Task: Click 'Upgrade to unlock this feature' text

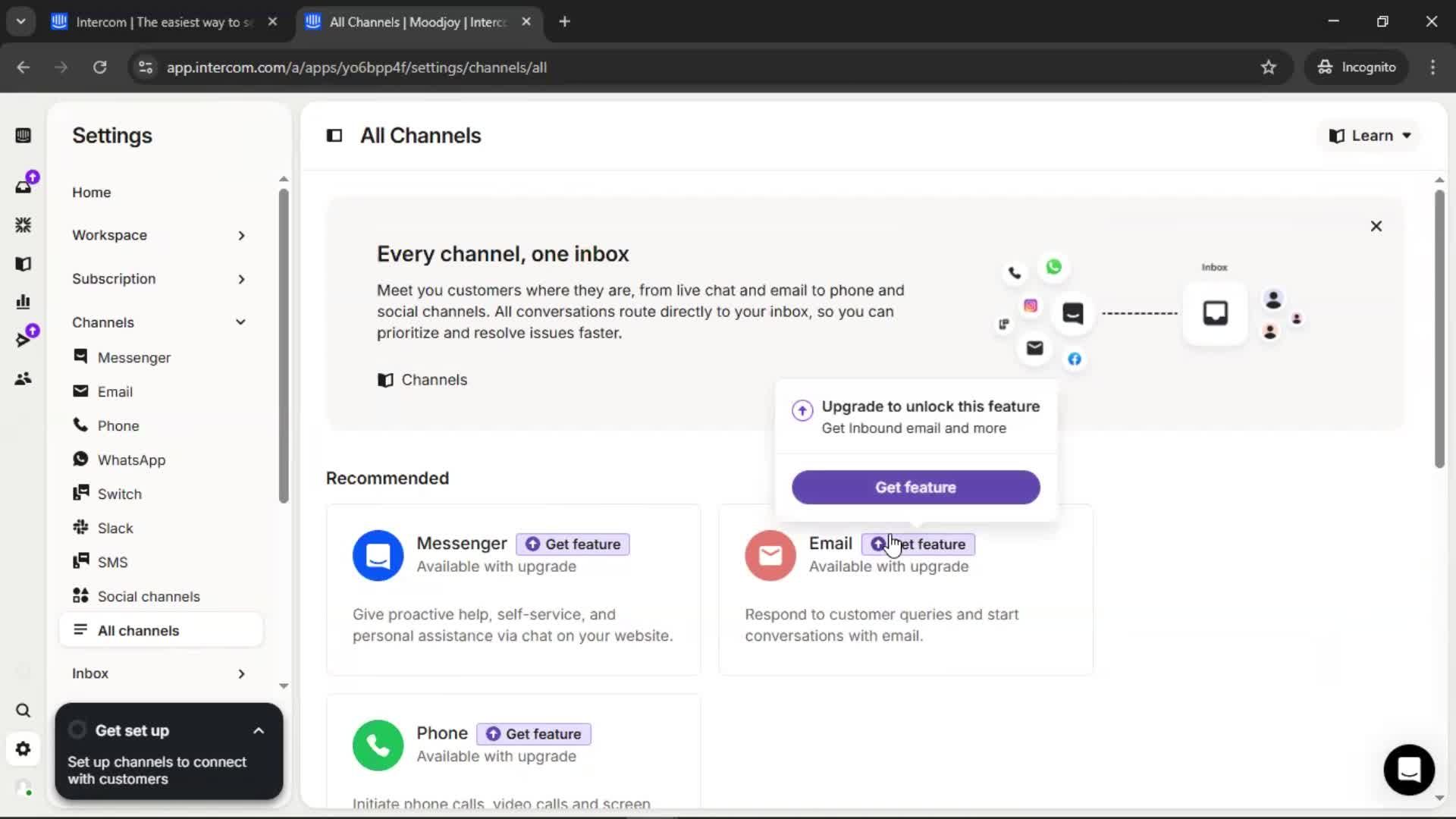Action: (930, 406)
